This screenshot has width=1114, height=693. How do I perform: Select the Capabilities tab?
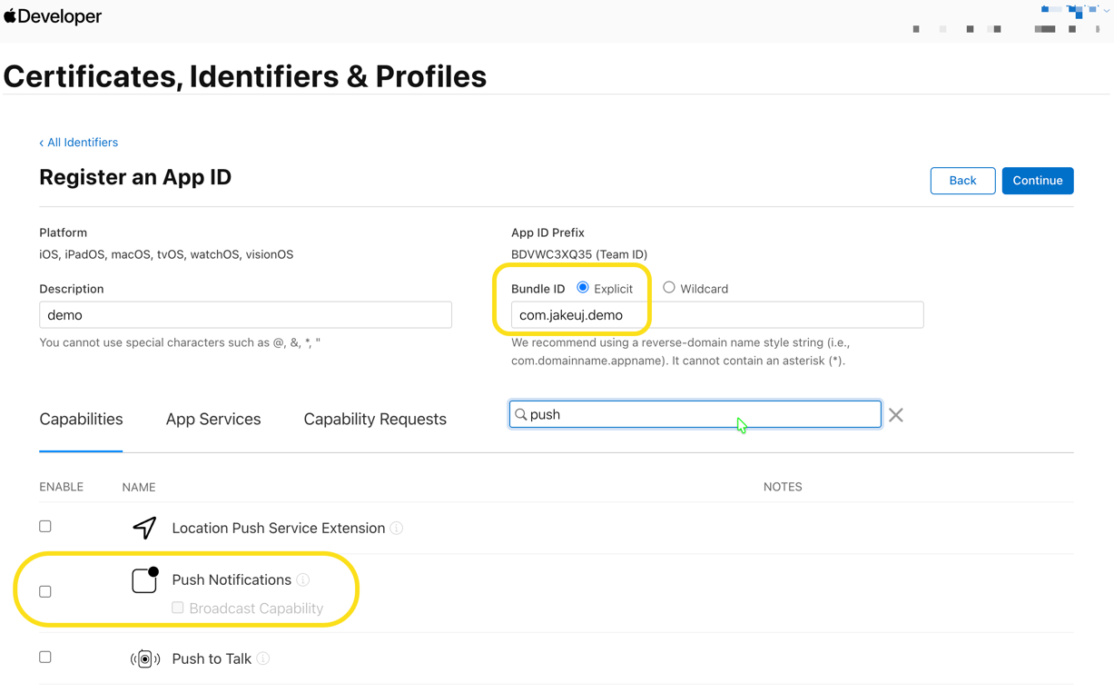(x=81, y=420)
